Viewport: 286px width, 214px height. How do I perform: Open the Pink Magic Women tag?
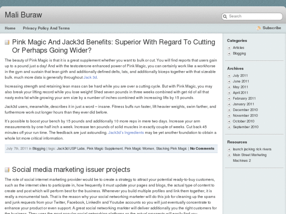coord(139,148)
